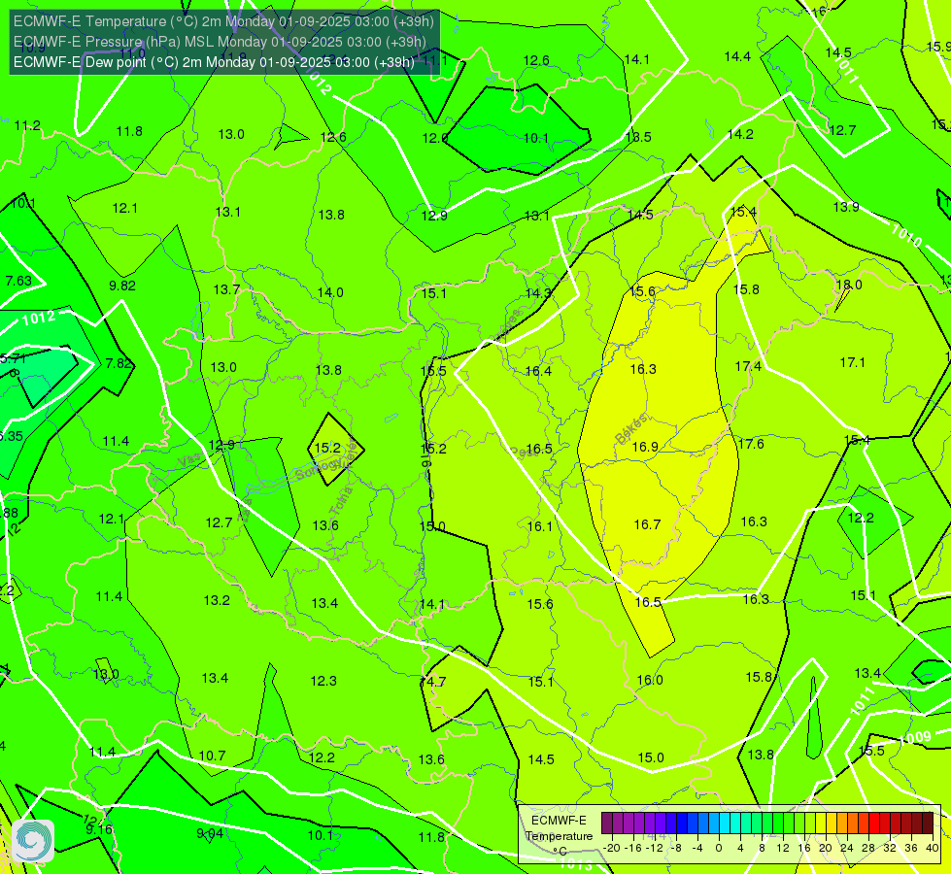Image resolution: width=951 pixels, height=874 pixels.
Task: Click the Békés county label
Action: click(631, 428)
